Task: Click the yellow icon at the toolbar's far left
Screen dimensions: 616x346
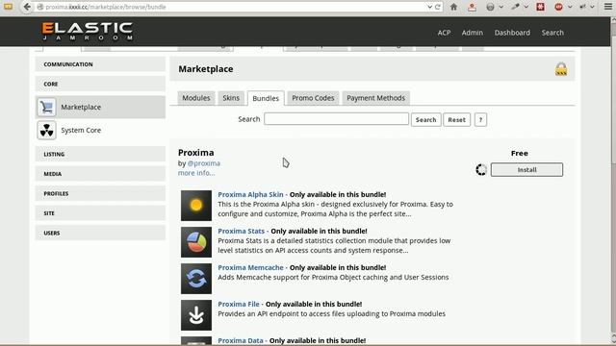Action: point(8,7)
